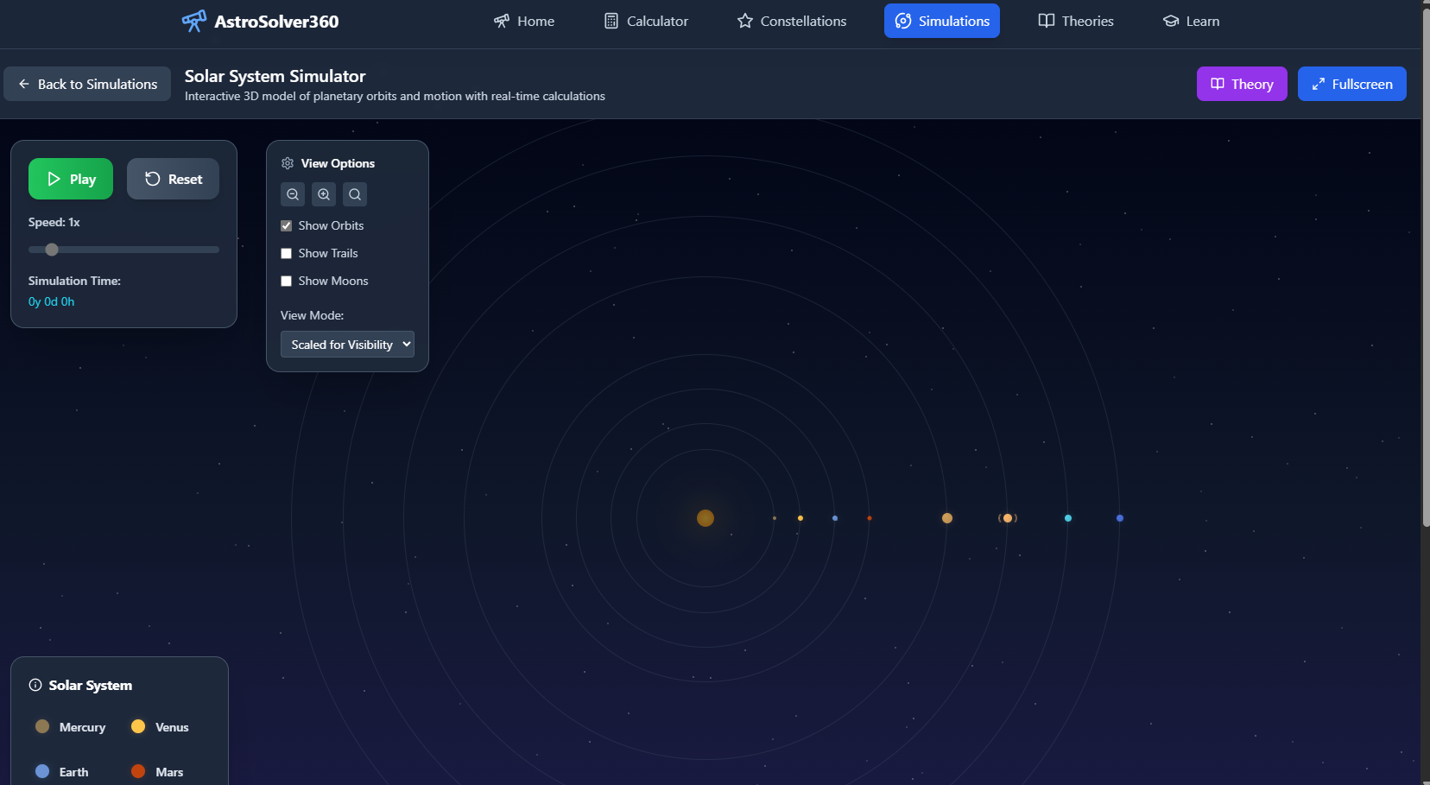Select the Venus legend color dot
The image size is (1430, 785).
[x=138, y=726]
